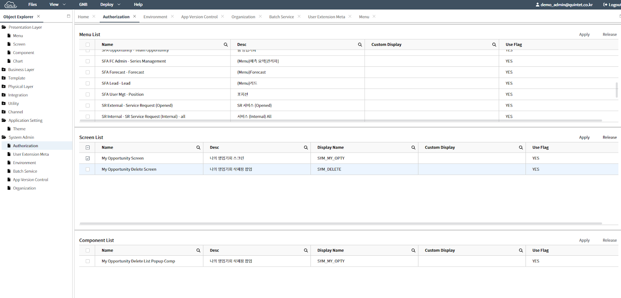Open the Help menu
This screenshot has height=298, width=621.
click(138, 5)
